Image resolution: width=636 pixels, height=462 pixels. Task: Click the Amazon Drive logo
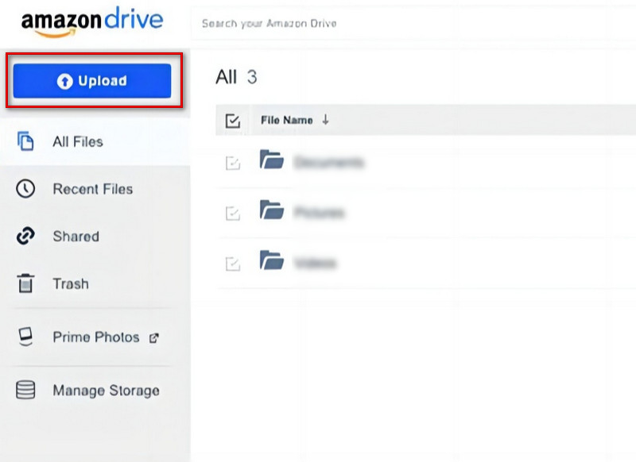92,22
